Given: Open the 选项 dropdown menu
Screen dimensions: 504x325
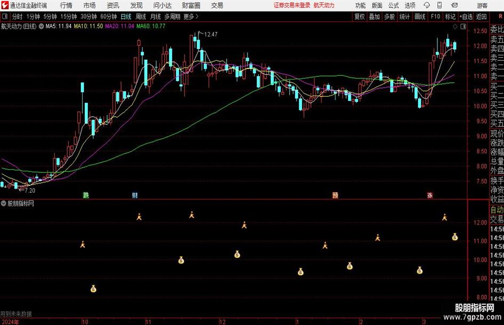Looking at the screenshot, I should tap(410, 5).
